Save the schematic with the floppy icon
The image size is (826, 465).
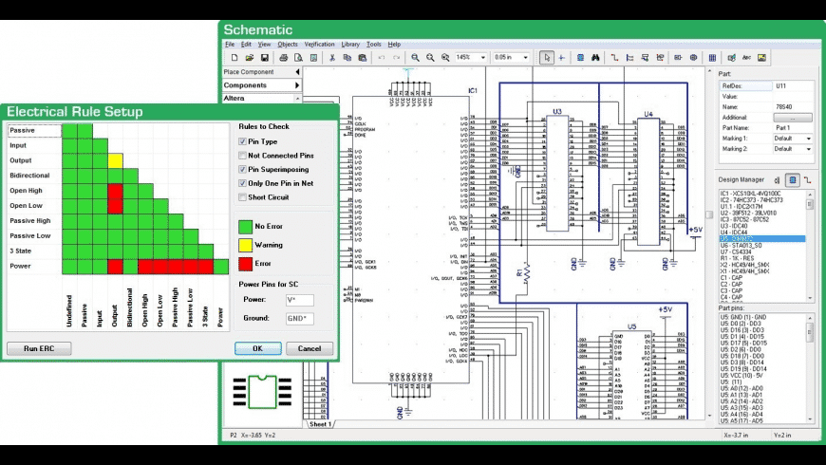[265, 57]
